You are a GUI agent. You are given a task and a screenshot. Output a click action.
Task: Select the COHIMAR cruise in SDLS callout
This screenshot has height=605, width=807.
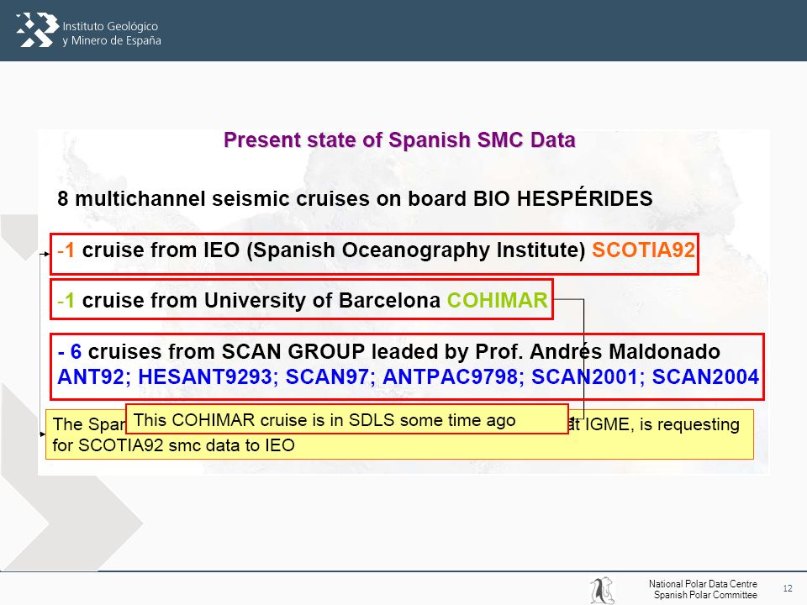(x=347, y=419)
